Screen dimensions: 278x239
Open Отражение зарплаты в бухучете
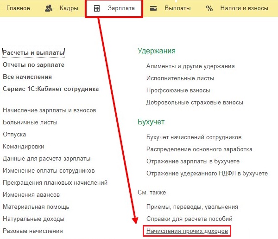[x=193, y=161]
